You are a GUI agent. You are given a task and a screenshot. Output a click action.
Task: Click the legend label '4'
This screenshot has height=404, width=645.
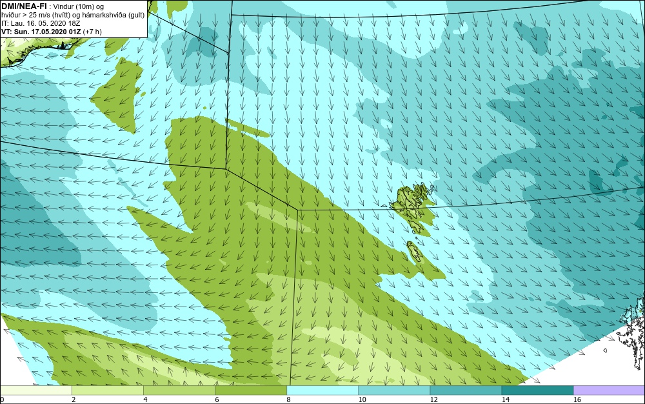[x=145, y=399]
